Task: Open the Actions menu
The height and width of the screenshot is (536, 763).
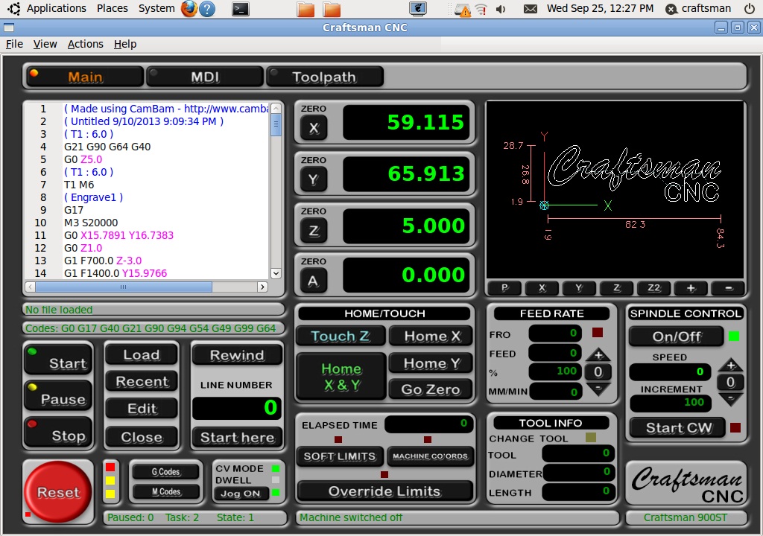Action: [85, 44]
